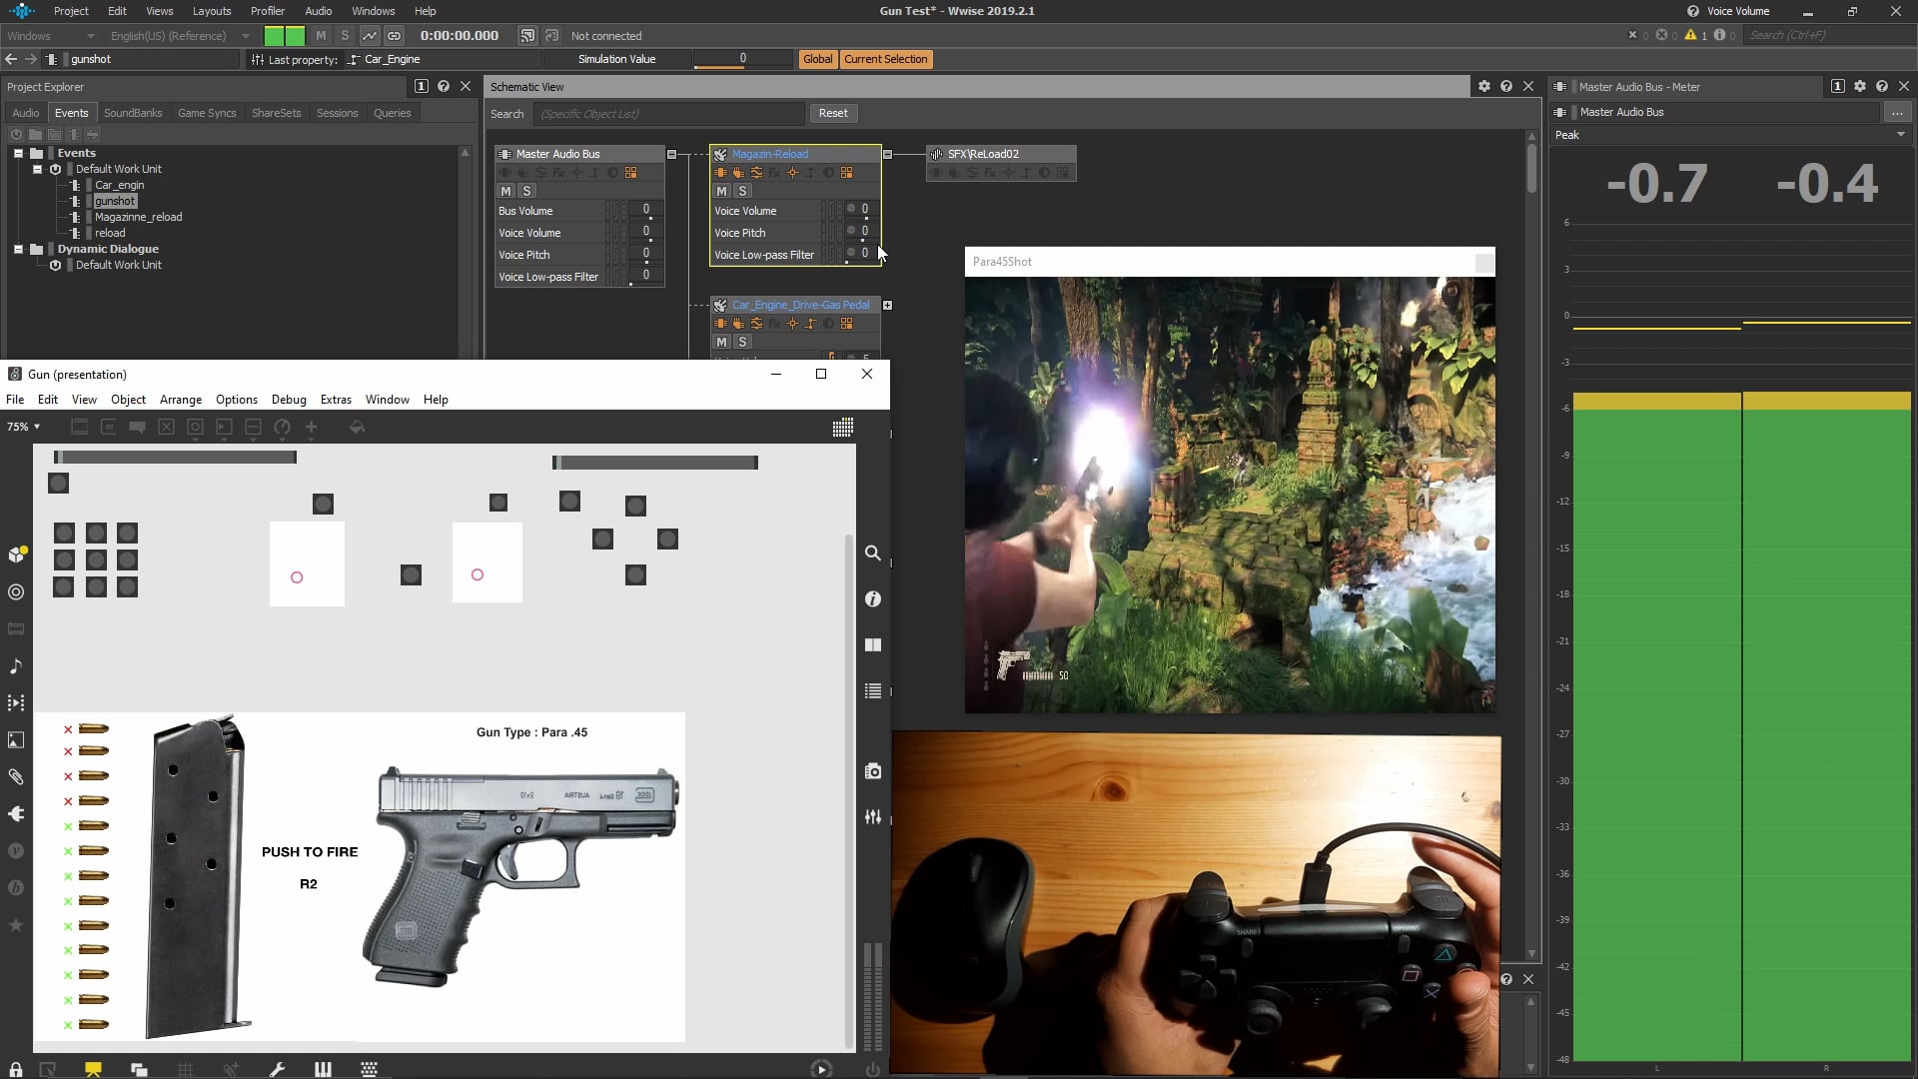Toggle the patcher lock icon at bottom-left

point(16,1069)
